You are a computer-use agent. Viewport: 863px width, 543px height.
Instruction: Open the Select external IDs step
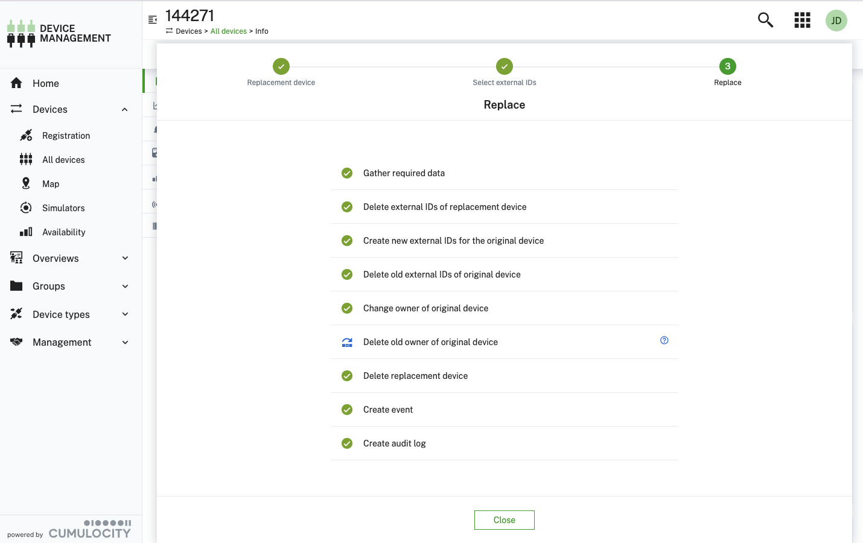pos(505,66)
